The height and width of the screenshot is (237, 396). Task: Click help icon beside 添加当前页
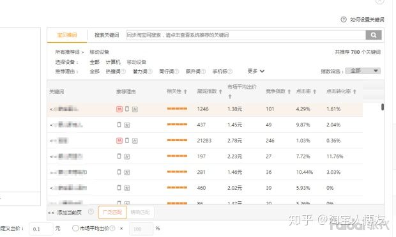coord(91,211)
